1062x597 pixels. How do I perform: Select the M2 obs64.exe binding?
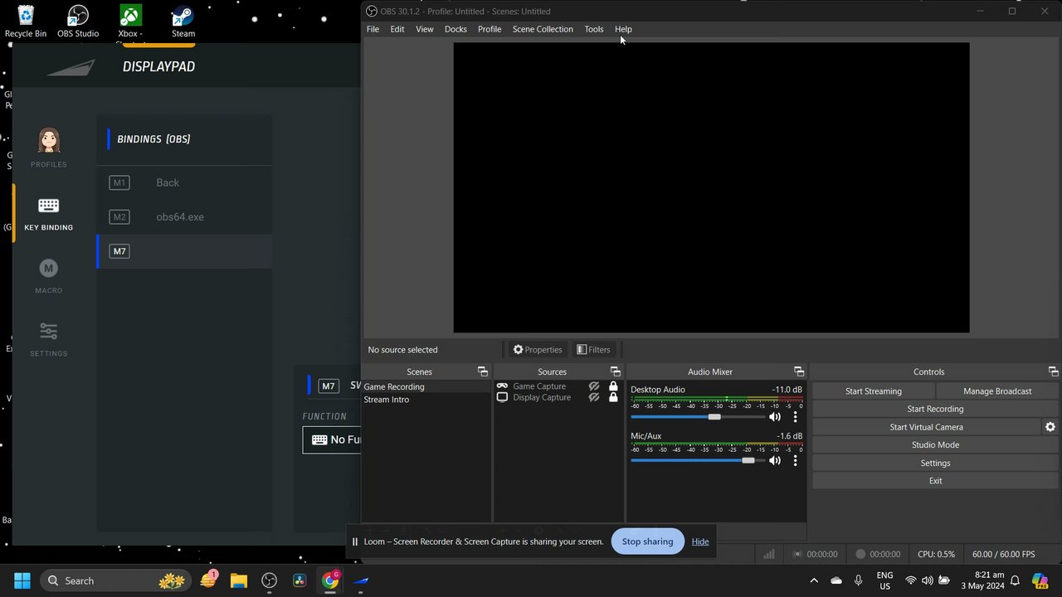point(184,217)
